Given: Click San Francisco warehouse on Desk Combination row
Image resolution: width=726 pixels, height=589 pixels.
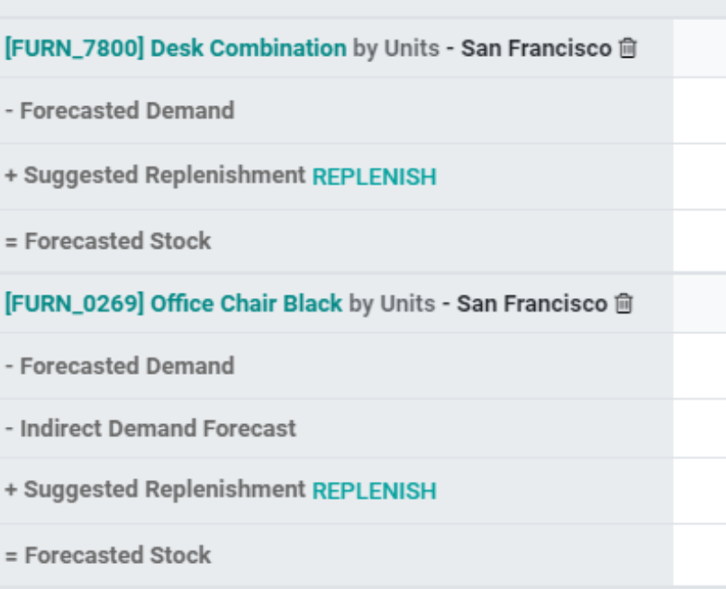Looking at the screenshot, I should [x=536, y=48].
